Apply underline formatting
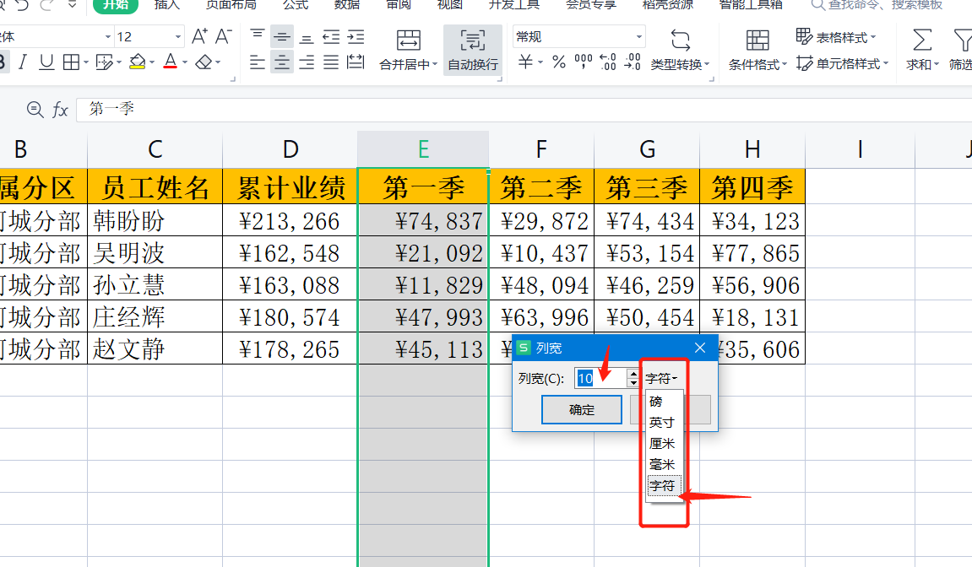 tap(46, 62)
